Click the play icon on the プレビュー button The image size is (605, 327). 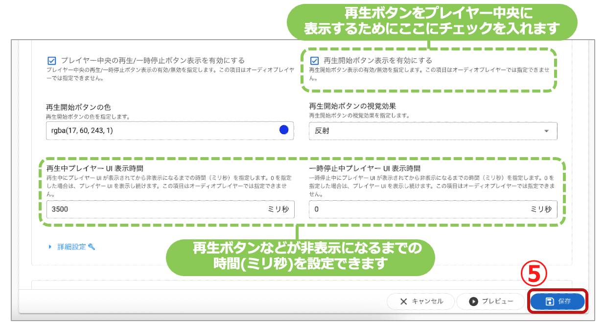pos(474,302)
